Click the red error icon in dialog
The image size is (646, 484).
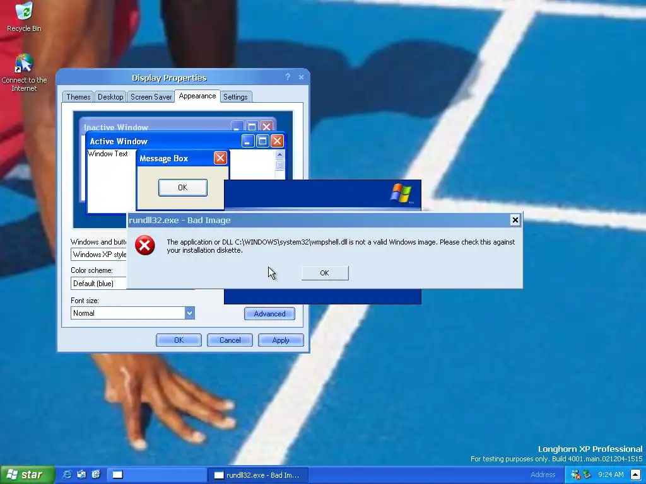coord(145,245)
